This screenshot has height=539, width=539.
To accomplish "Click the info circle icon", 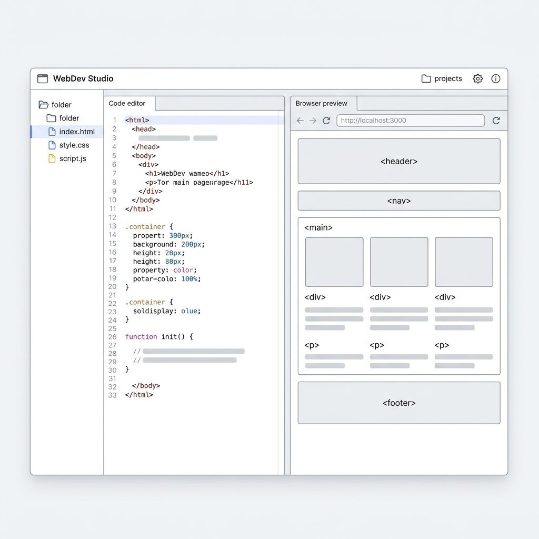I will coord(495,79).
